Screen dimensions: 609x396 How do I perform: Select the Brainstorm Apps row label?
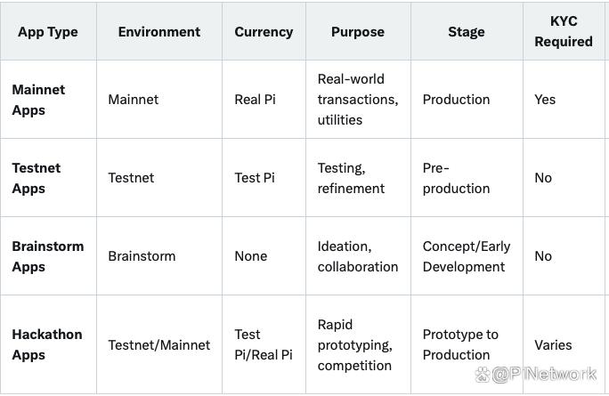tap(47, 256)
